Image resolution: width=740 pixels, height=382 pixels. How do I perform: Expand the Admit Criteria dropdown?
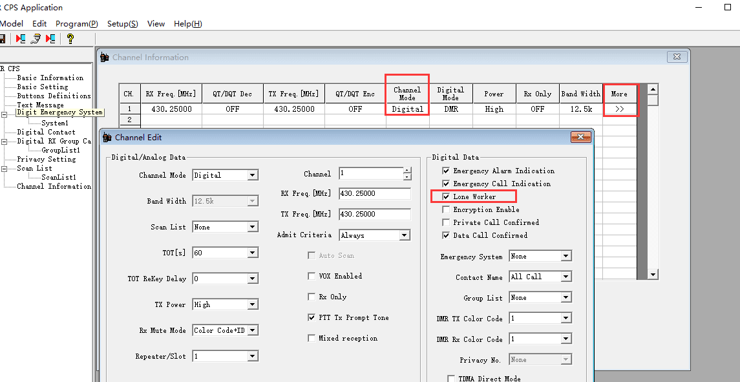405,235
